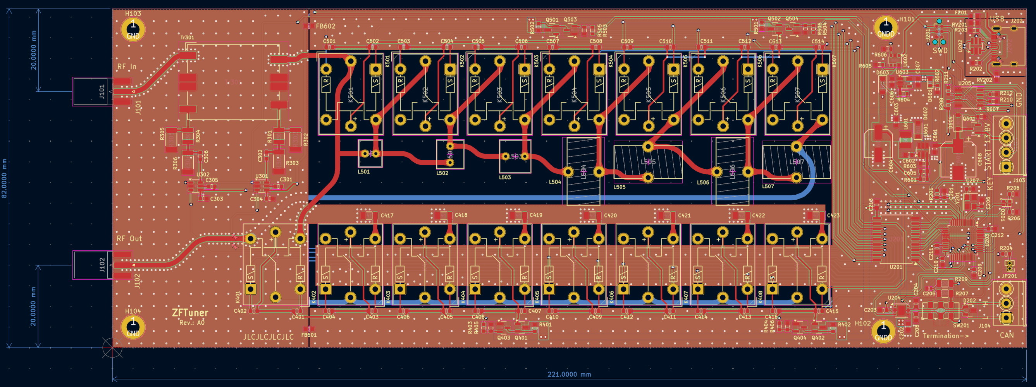This screenshot has height=387, width=1036.
Task: Select the C501 reference label
Action: [329, 41]
